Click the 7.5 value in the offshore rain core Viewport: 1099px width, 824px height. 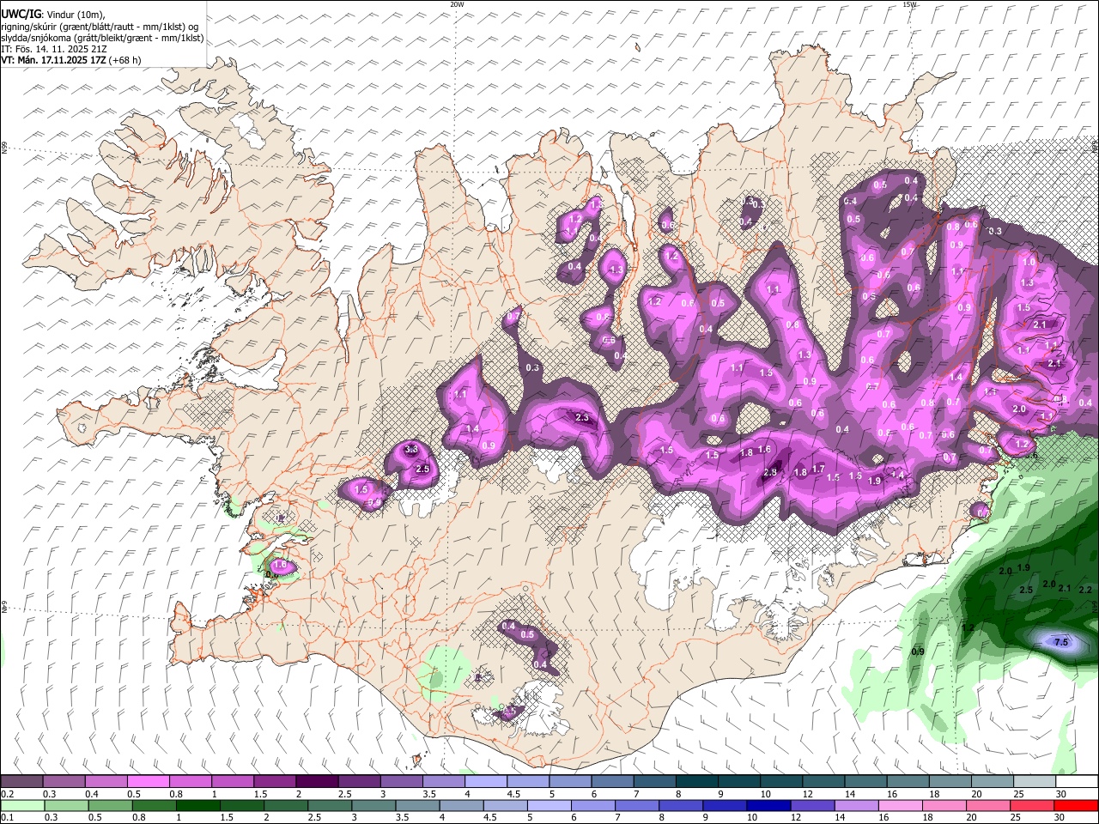click(x=1060, y=642)
